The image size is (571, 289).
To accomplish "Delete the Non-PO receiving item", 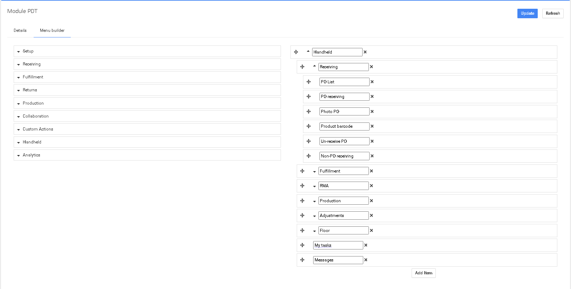I will [372, 156].
